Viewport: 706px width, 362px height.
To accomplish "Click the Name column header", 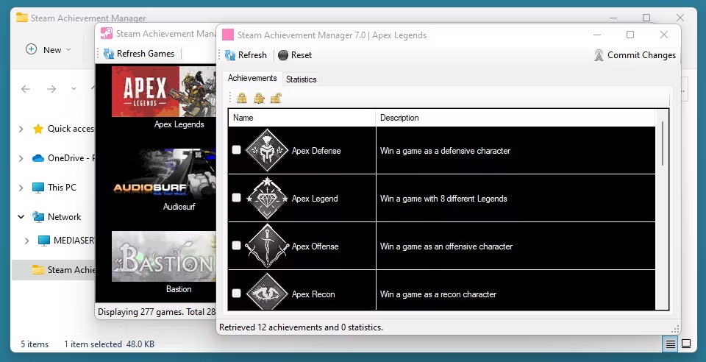I will tap(302, 118).
